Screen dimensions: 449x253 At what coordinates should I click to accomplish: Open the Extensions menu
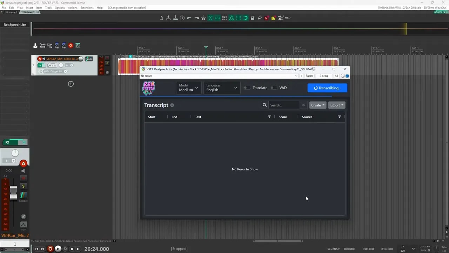(87, 8)
